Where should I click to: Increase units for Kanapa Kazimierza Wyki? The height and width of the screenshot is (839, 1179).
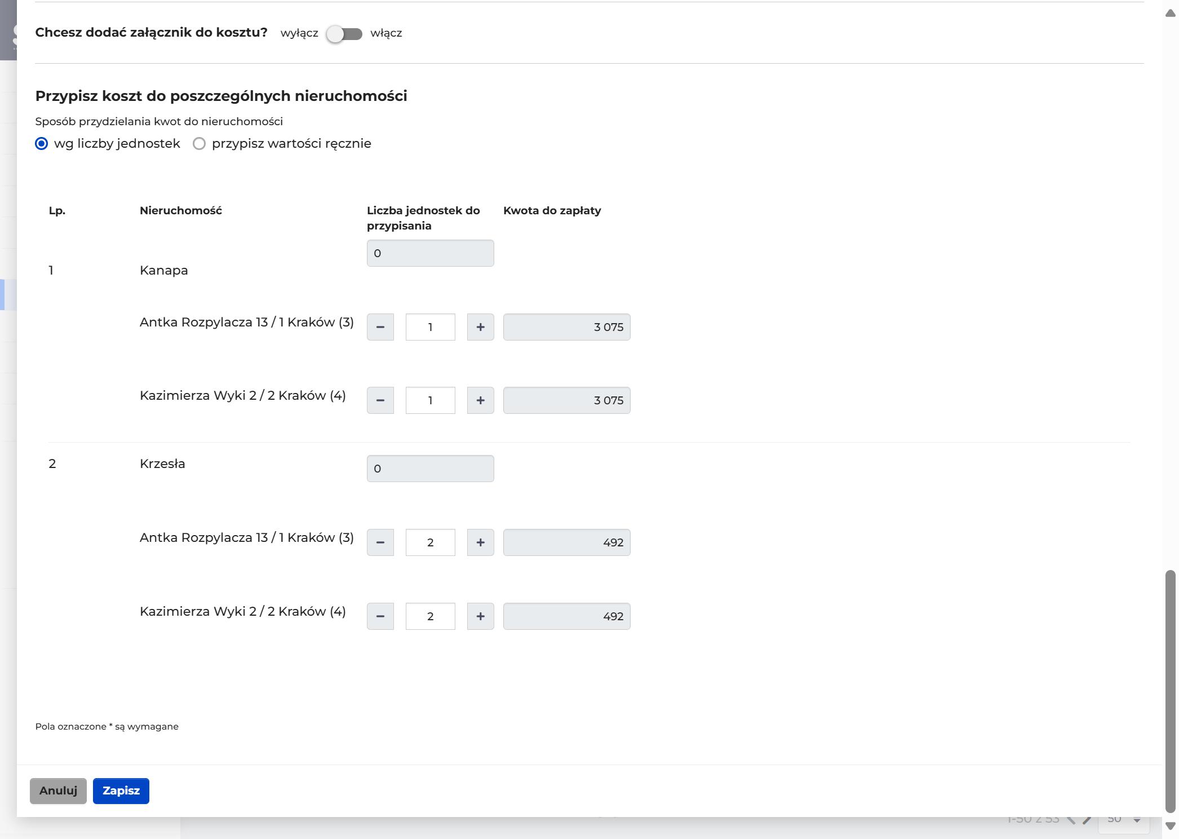[481, 400]
